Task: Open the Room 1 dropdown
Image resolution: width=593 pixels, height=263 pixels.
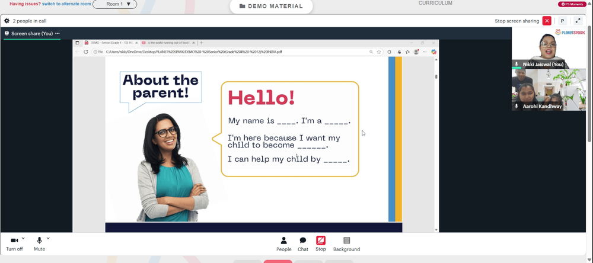Action: (114, 4)
